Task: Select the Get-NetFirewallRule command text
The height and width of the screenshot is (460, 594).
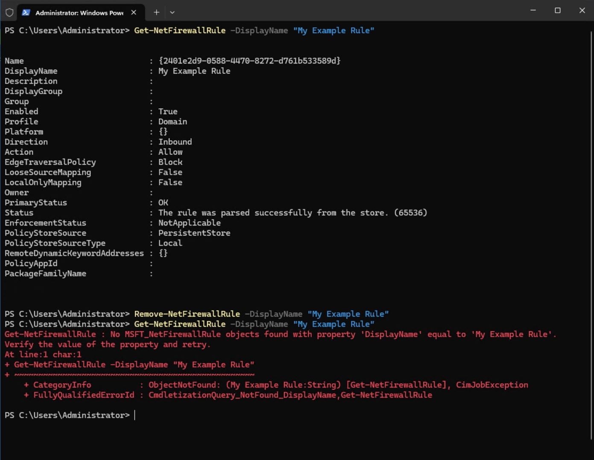Action: click(x=179, y=30)
